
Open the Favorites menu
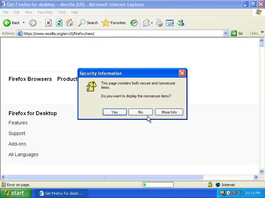pos(45,12)
